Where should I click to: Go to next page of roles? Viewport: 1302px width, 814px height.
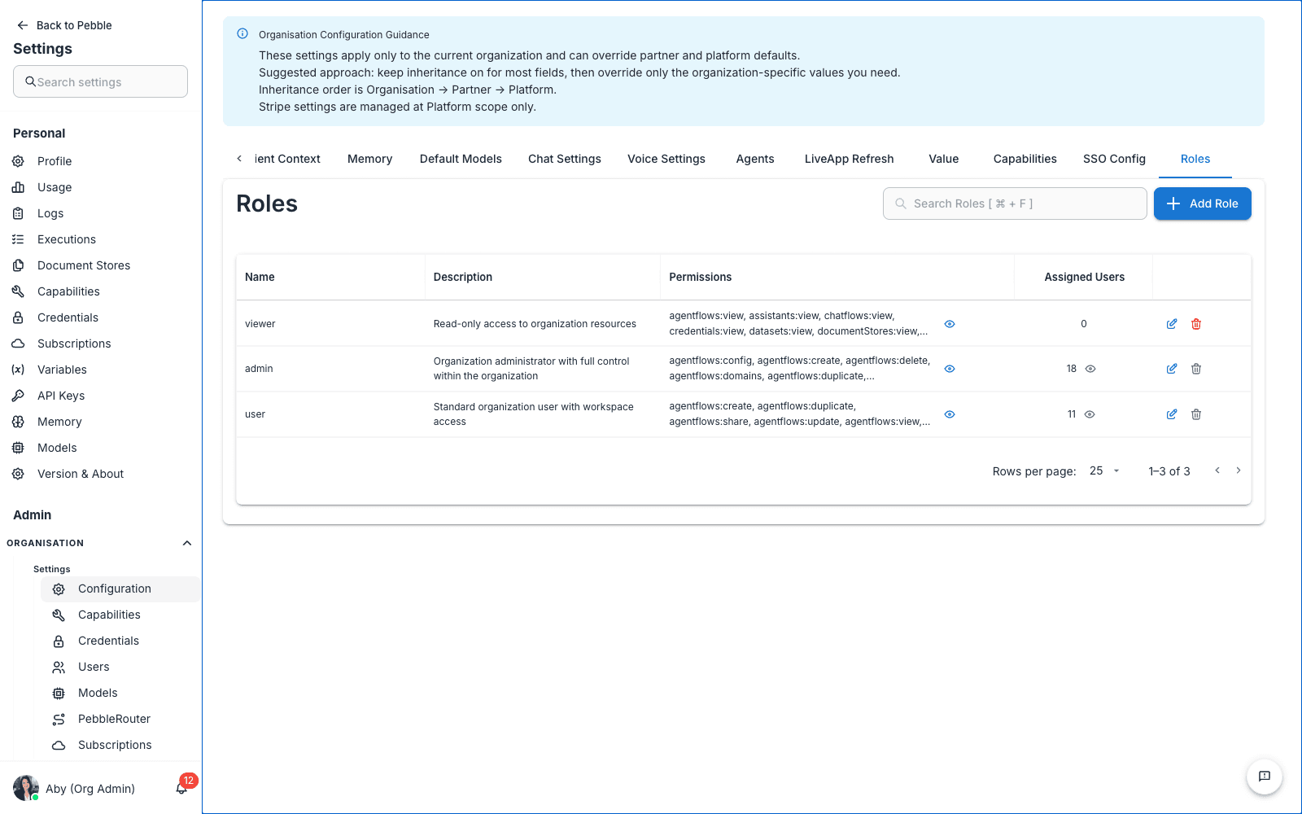click(x=1239, y=470)
